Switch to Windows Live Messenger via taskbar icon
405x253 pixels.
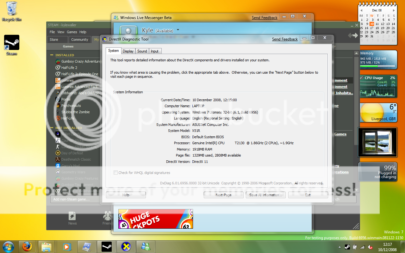[x=146, y=246]
